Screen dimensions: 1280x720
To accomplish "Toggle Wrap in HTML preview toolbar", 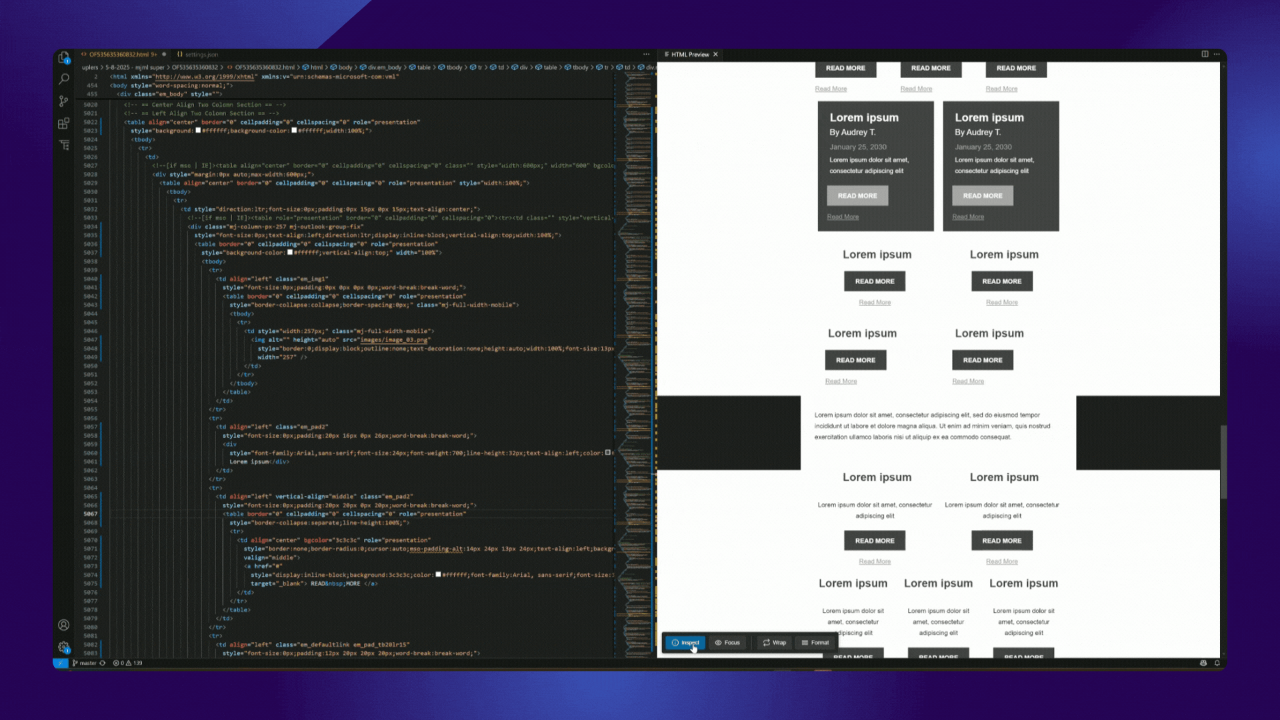I will click(x=774, y=642).
